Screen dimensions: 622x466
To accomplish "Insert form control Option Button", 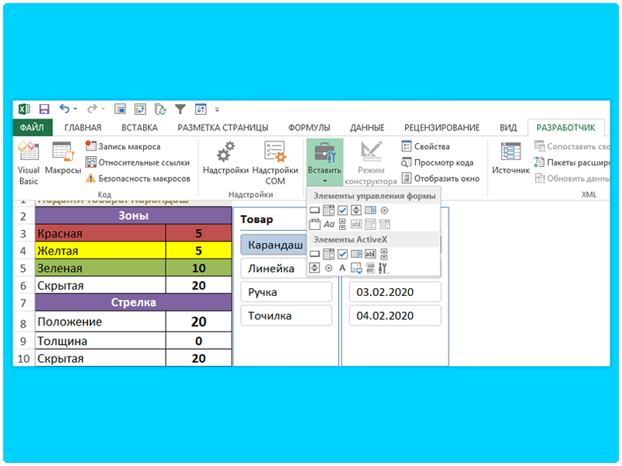I will 384,210.
